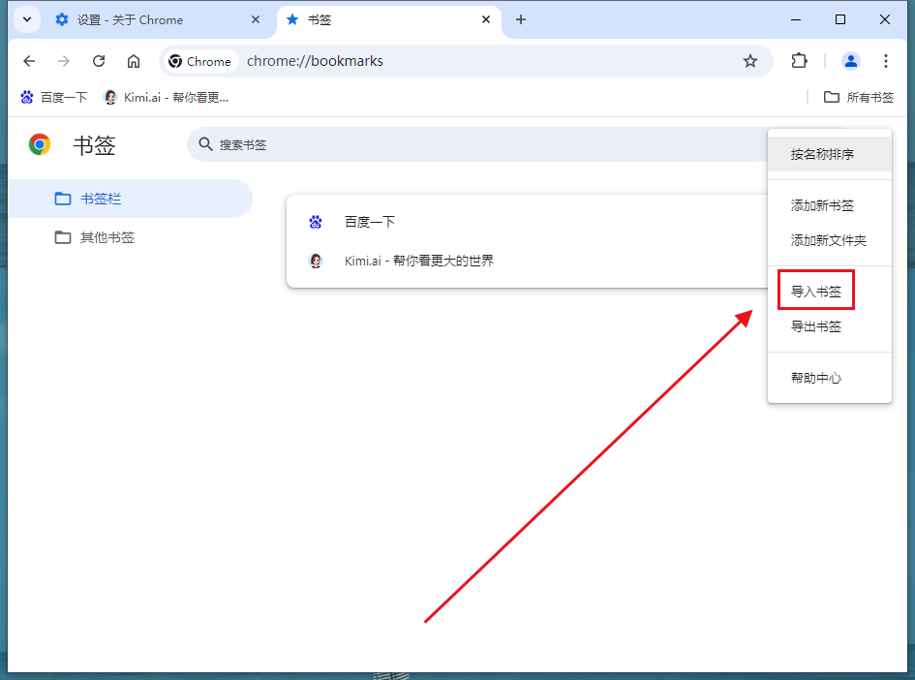Screen dimensions: 915x680
Task: Open a new tab with plus button
Action: 521,19
